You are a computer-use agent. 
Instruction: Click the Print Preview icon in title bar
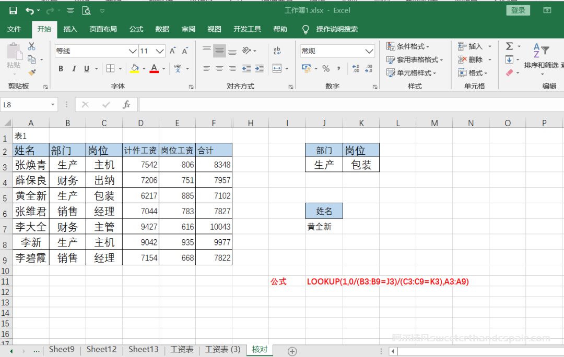pyautogui.click(x=86, y=11)
